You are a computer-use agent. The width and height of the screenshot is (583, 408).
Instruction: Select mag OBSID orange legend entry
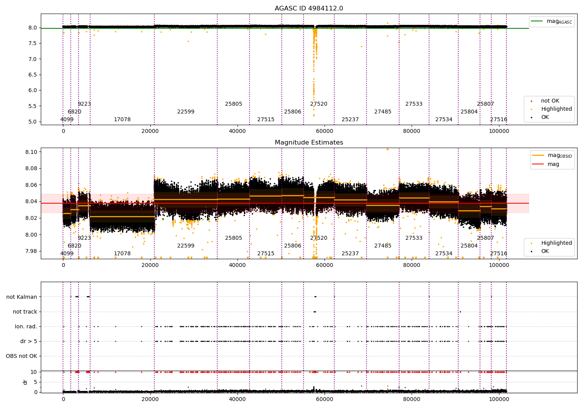click(x=552, y=155)
